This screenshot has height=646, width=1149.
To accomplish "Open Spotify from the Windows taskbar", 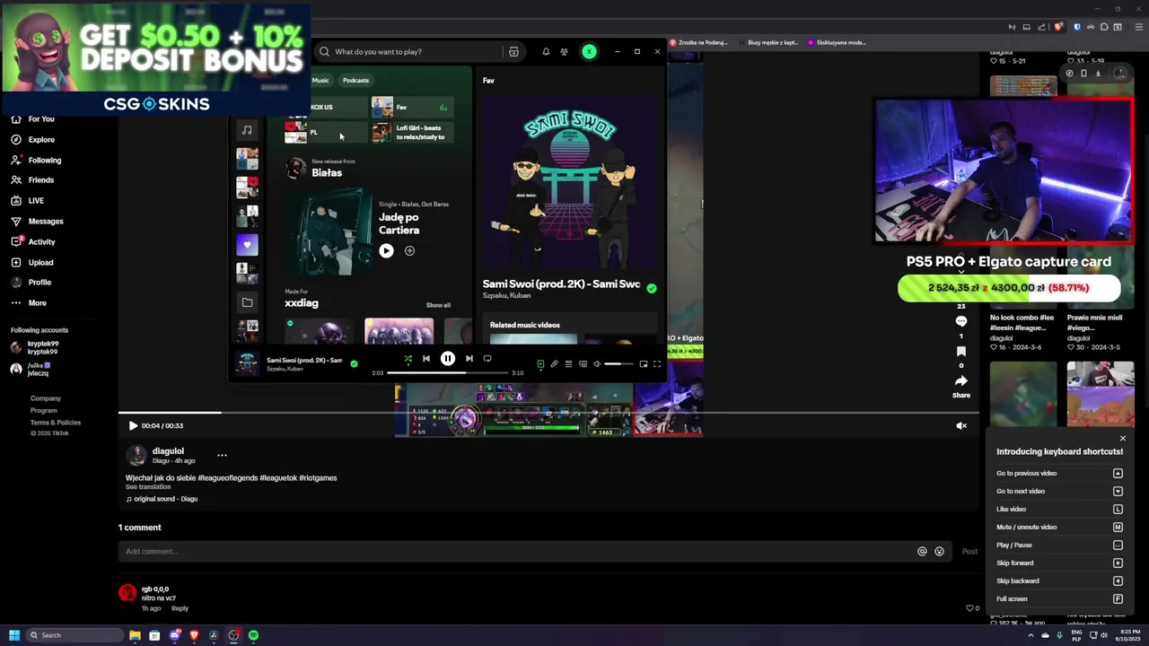I will (x=253, y=635).
